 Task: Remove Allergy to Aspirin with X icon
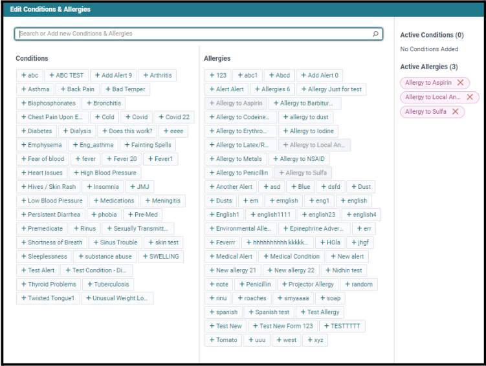point(460,82)
